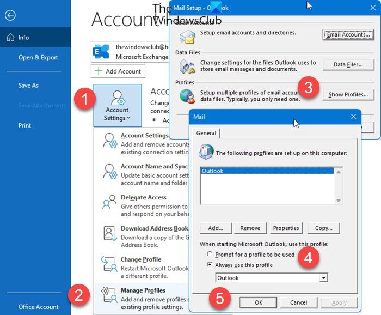Open Info in the backstage sidebar
Image resolution: width=381 pixels, height=315 pixels.
pyautogui.click(x=35, y=37)
